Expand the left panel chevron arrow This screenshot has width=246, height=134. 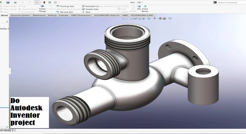coord(7,22)
